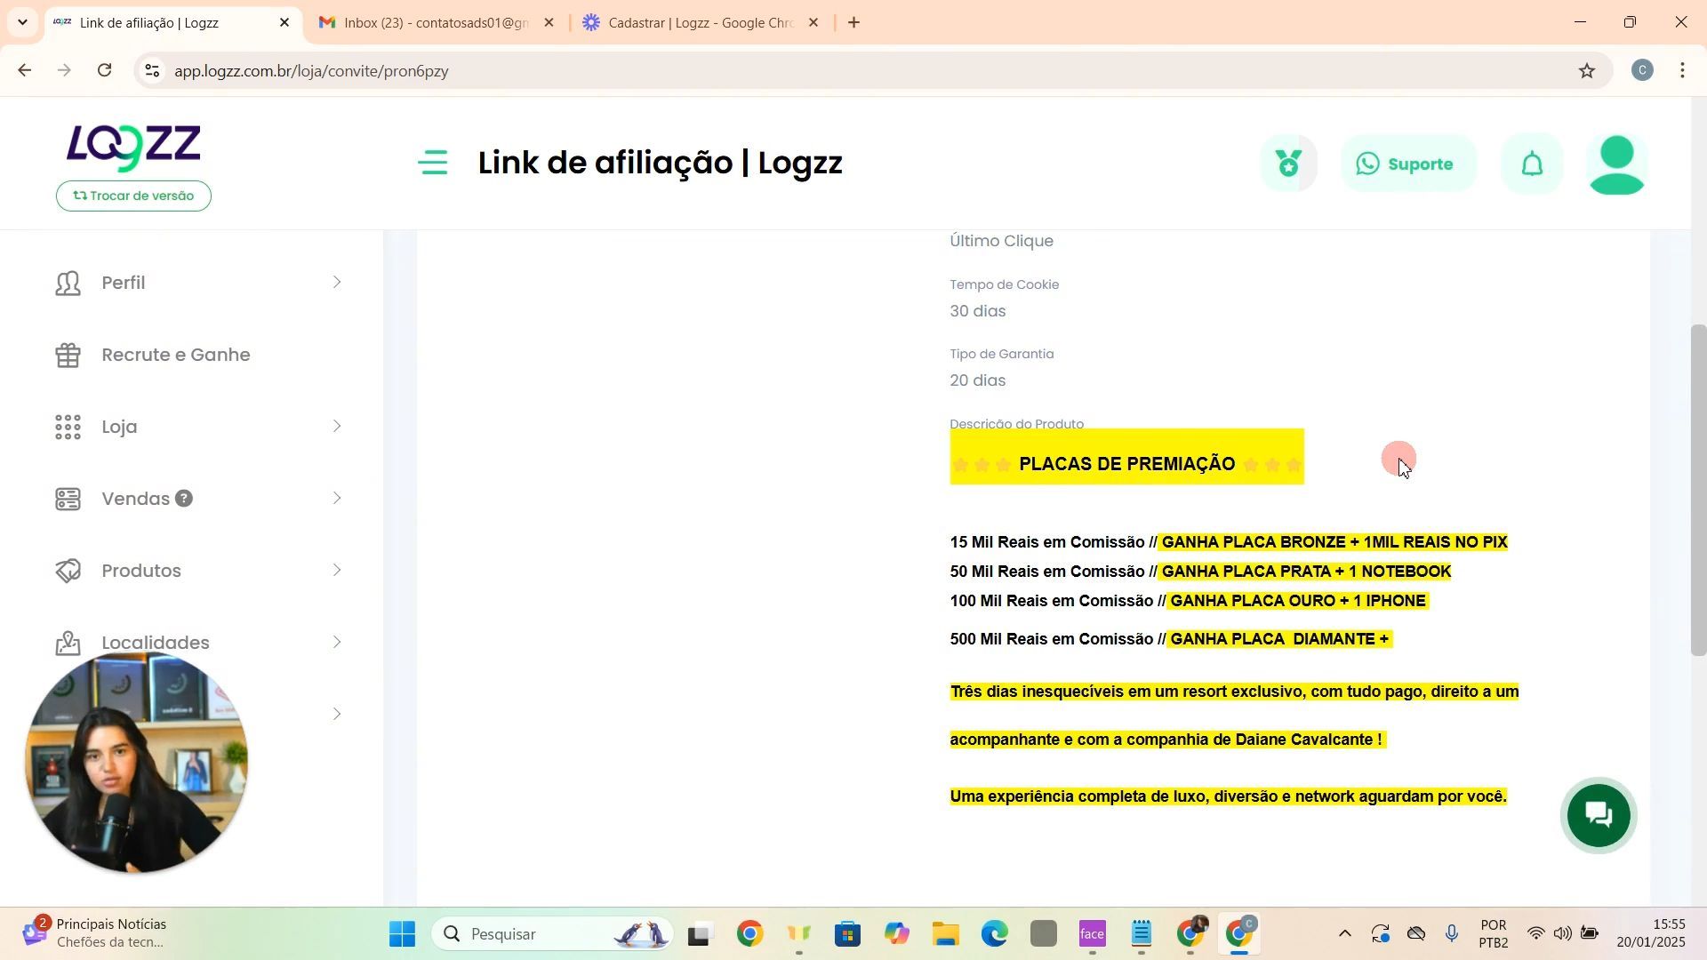The height and width of the screenshot is (960, 1707).
Task: Click the map icon beside Localidades
Action: [68, 643]
